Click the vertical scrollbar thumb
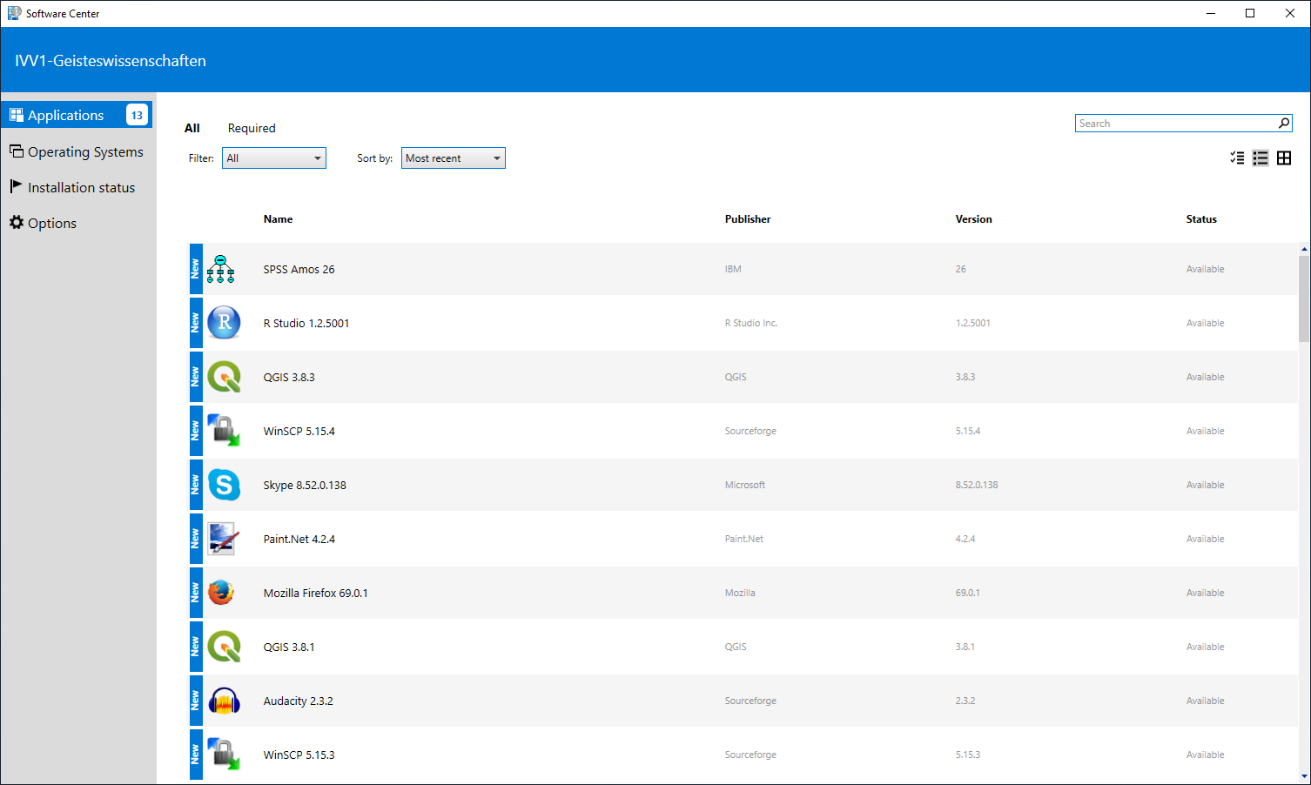Image resolution: width=1311 pixels, height=785 pixels. (x=1304, y=299)
